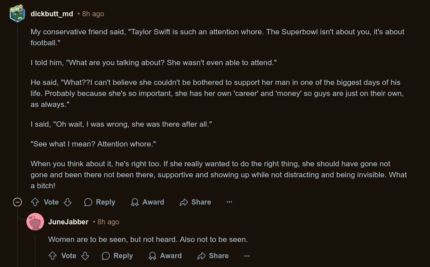
Task: Open the 8h ago timestamp on JuneJabber reply
Action: [108, 222]
